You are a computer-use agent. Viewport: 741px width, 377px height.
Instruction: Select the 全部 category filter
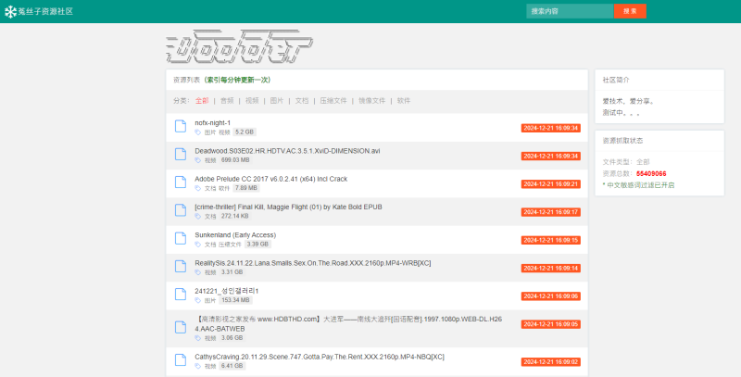coord(202,100)
